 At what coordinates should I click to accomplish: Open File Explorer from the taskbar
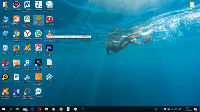(x=47, y=109)
